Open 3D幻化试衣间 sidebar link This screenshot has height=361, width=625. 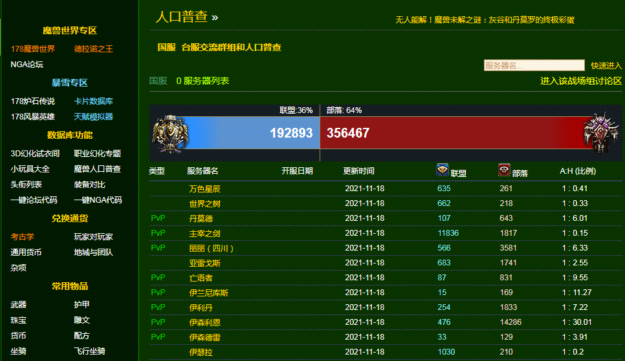click(35, 153)
